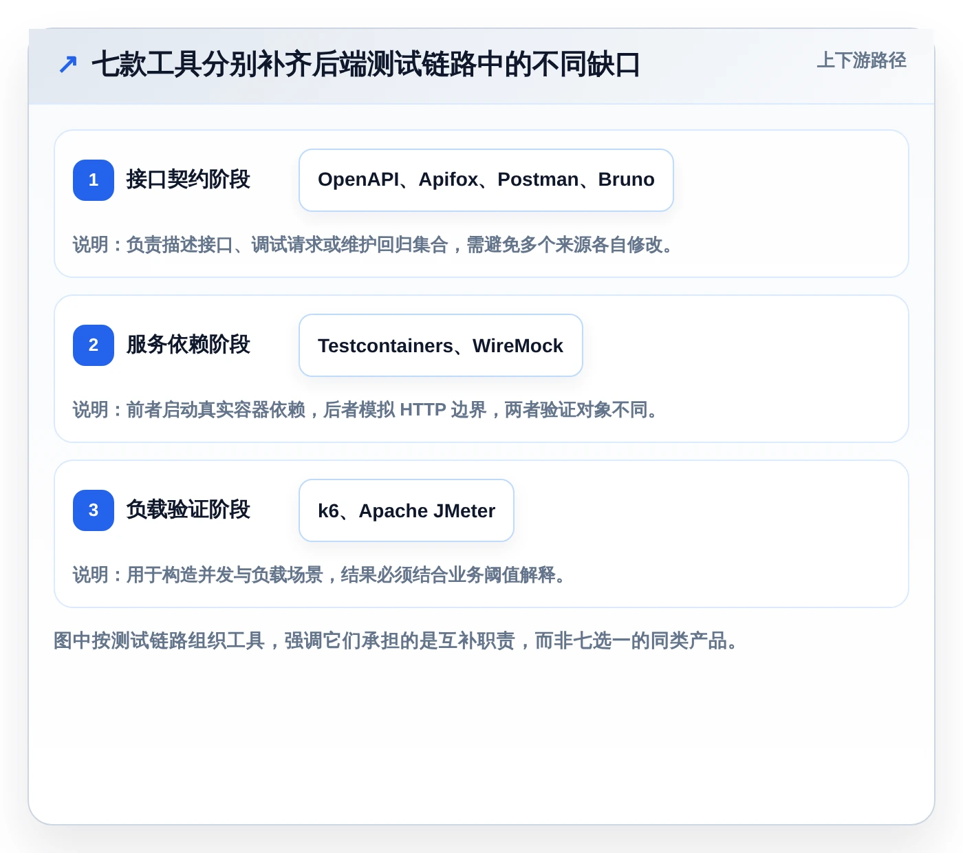The image size is (963, 853).
Task: Select the 接口契约阶段 heading
Action: (x=188, y=180)
